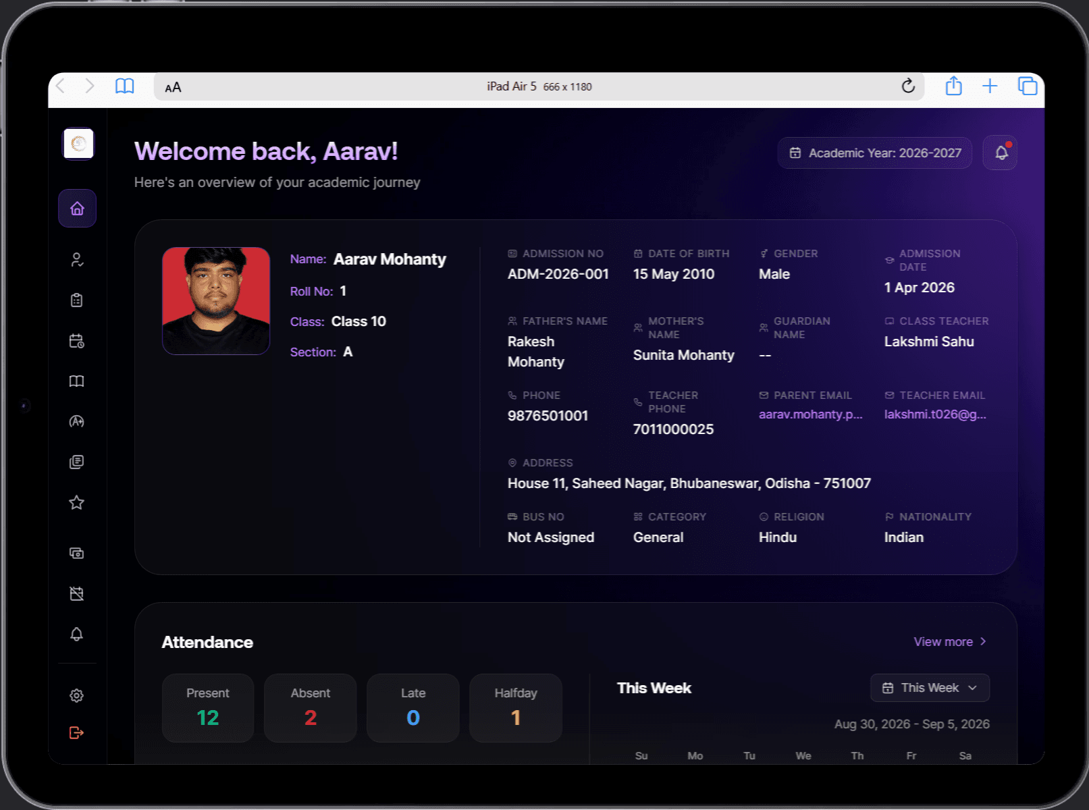Viewport: 1089px width, 810px height.
Task: Go back with the browser back arrow
Action: pyautogui.click(x=61, y=86)
